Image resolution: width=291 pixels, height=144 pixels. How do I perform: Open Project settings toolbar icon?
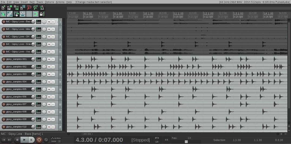(22, 8)
